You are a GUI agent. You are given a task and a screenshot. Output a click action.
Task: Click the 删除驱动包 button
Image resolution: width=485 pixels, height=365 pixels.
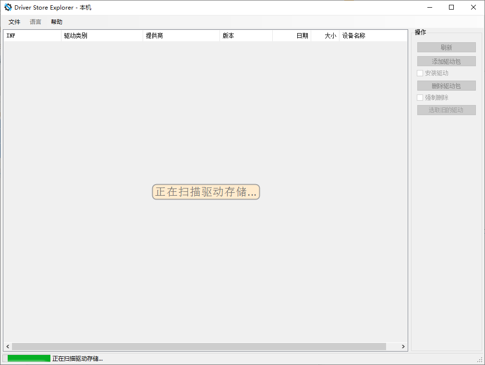(x=446, y=86)
